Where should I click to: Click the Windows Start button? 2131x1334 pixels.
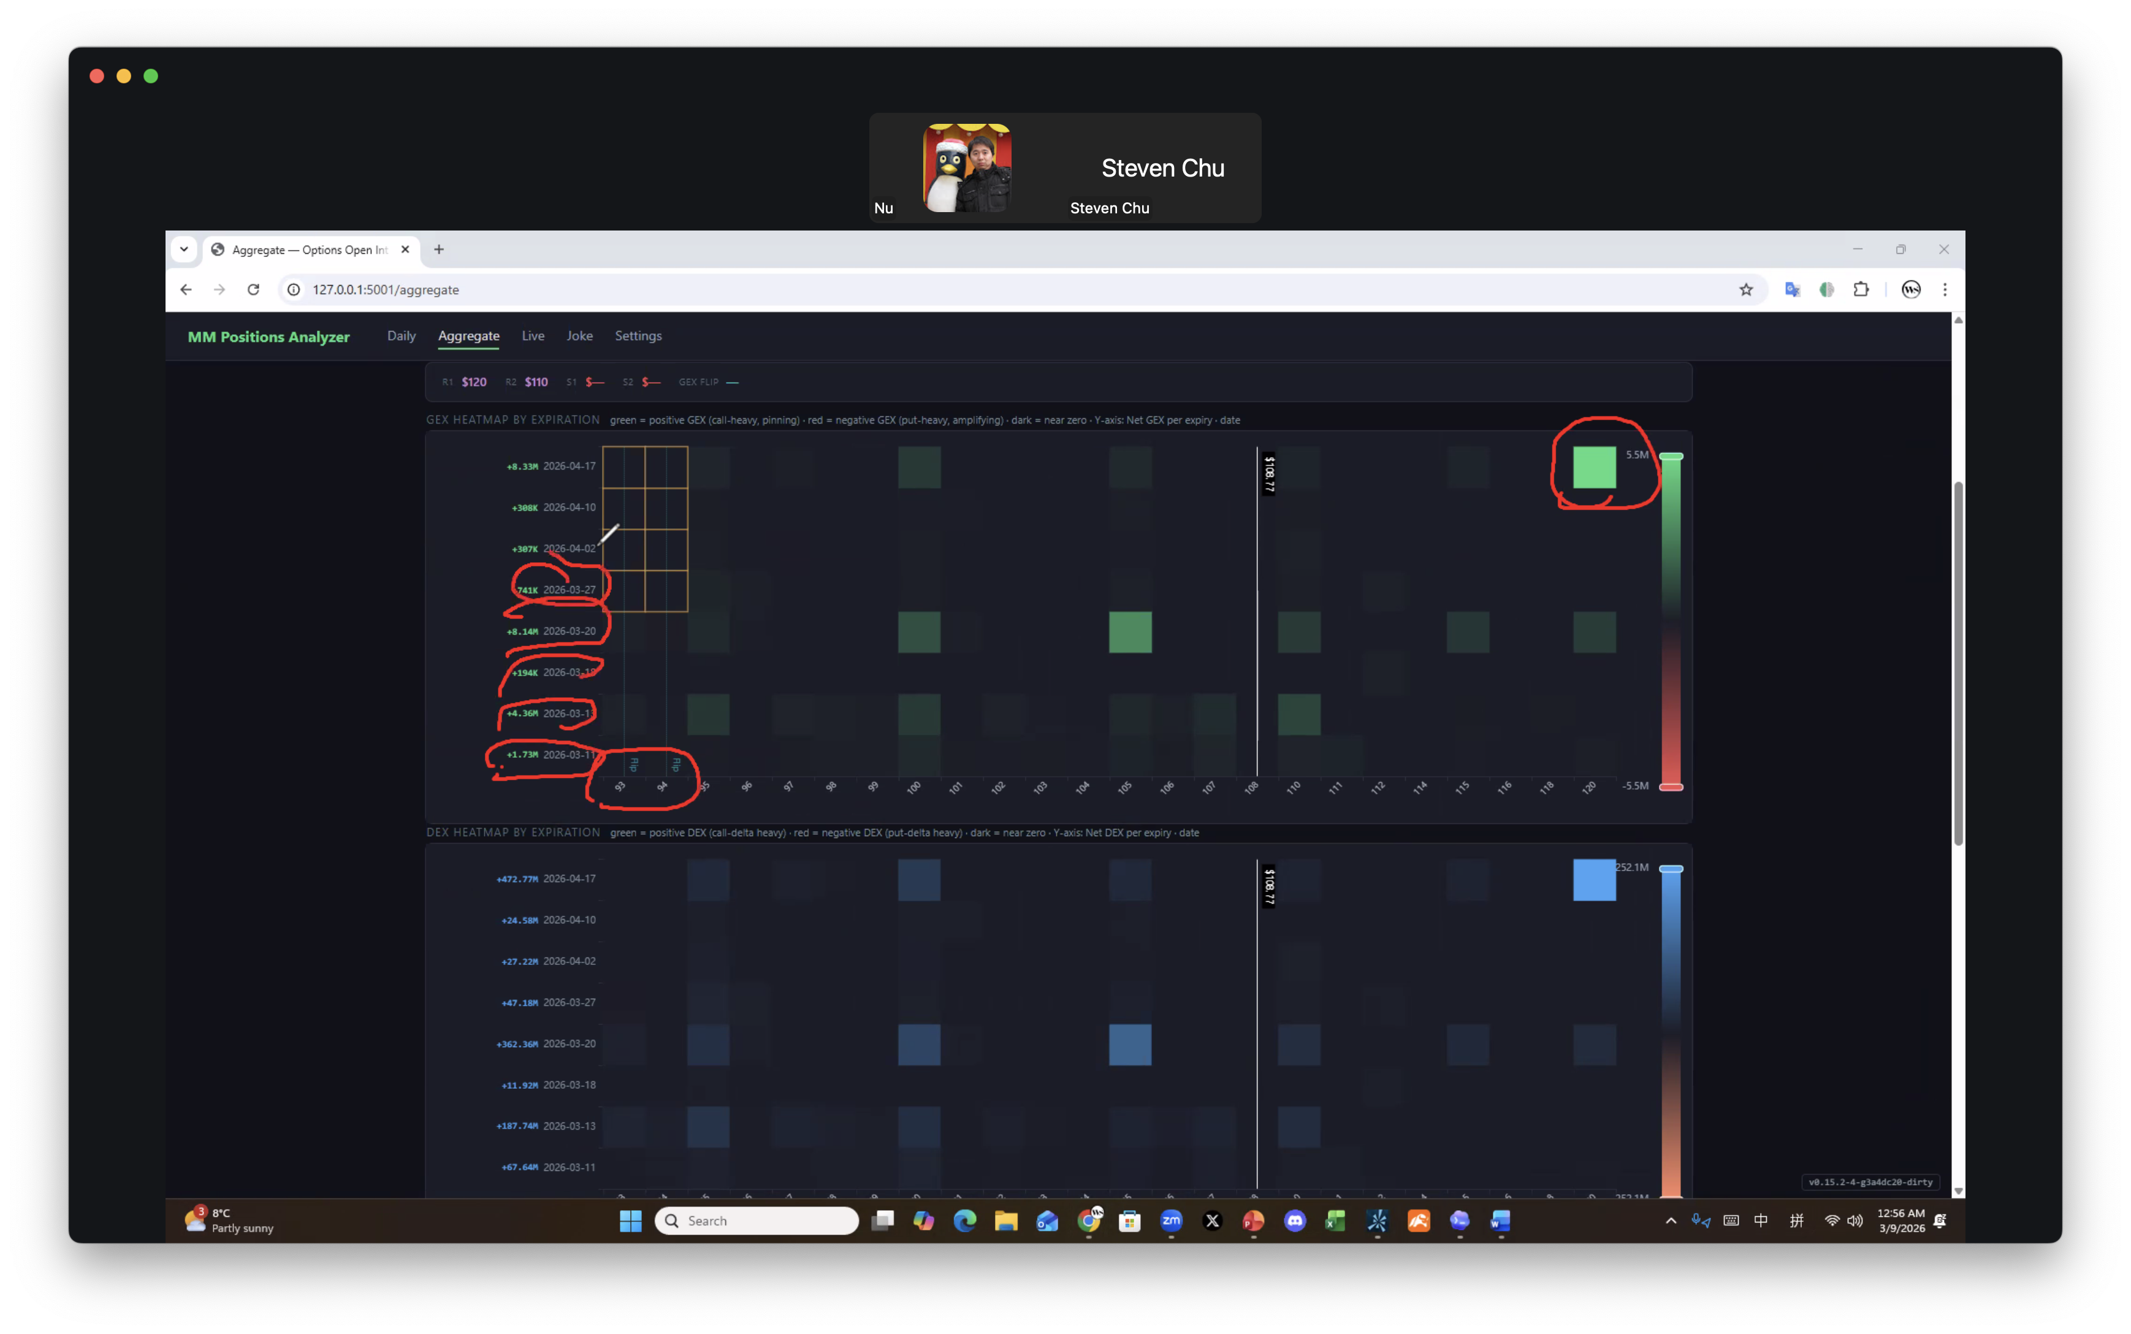[x=631, y=1220]
